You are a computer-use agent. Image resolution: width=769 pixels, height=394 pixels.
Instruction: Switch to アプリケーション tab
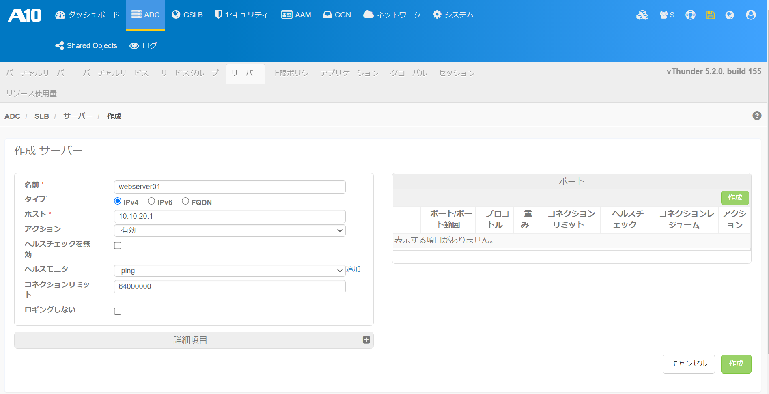[349, 73]
